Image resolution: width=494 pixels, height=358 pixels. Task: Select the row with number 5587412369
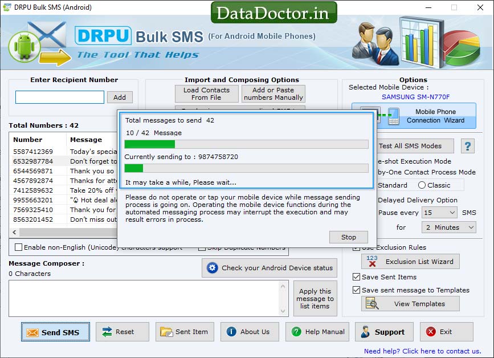point(63,152)
